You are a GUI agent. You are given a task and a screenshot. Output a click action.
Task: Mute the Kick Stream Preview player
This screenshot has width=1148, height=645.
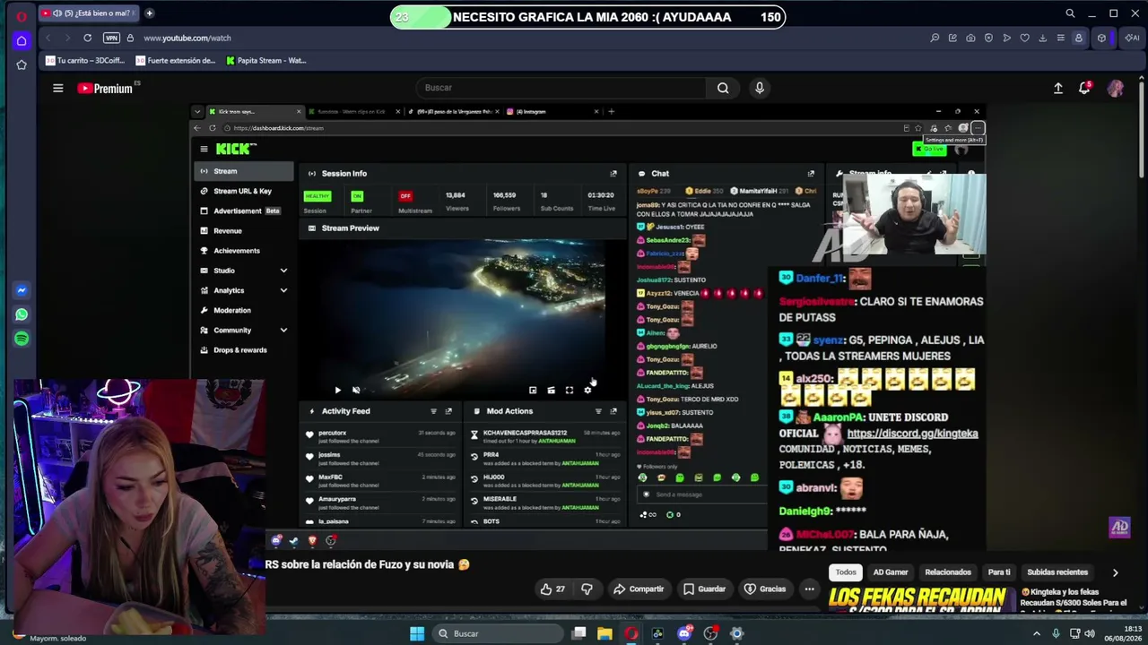(356, 390)
